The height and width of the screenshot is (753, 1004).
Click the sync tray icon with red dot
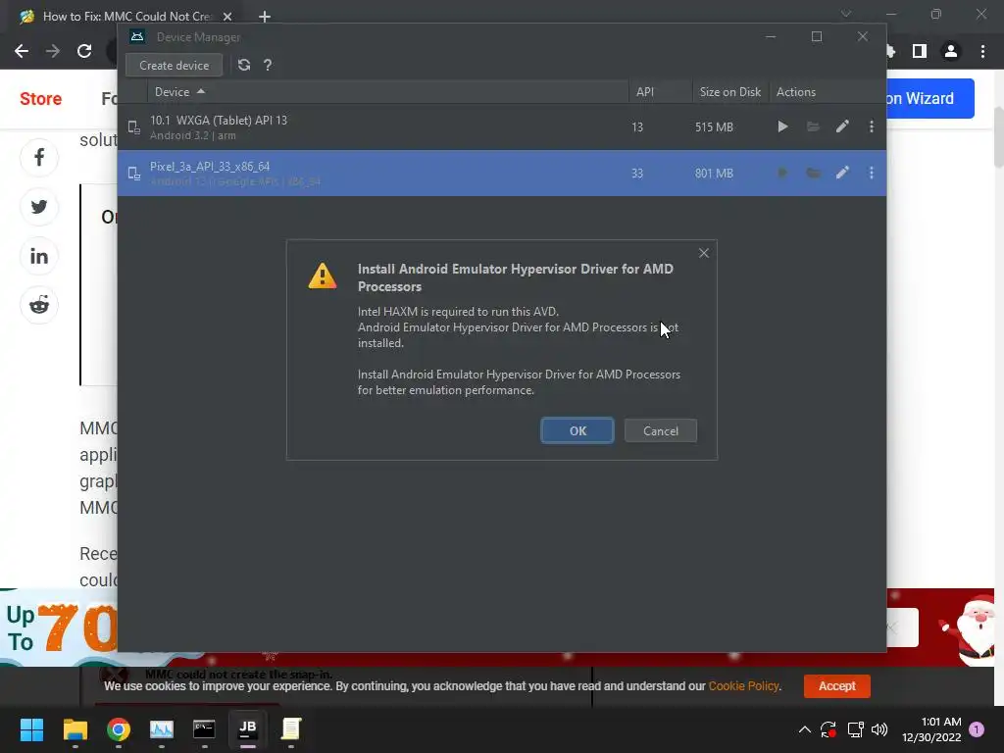pos(828,729)
